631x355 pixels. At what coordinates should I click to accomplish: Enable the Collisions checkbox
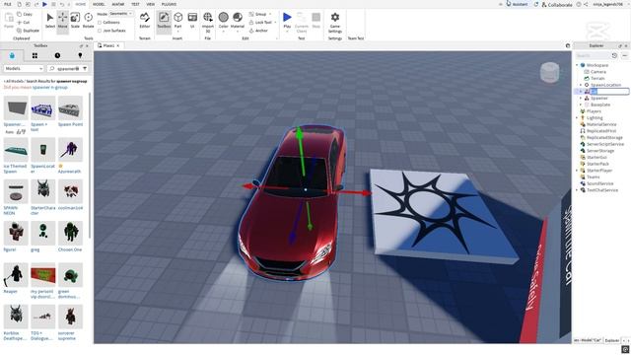100,23
